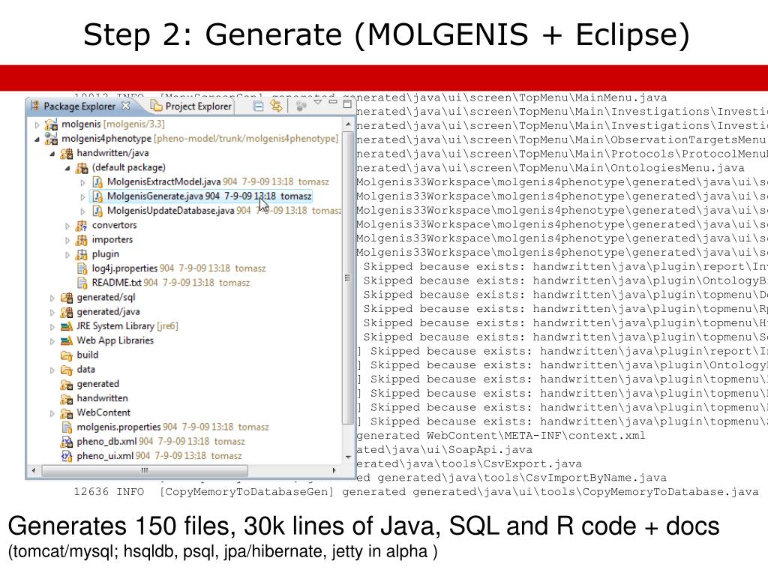Select 'pheno_ui.xml' file entry
Viewport: 768px width, 576px height.
[151, 456]
